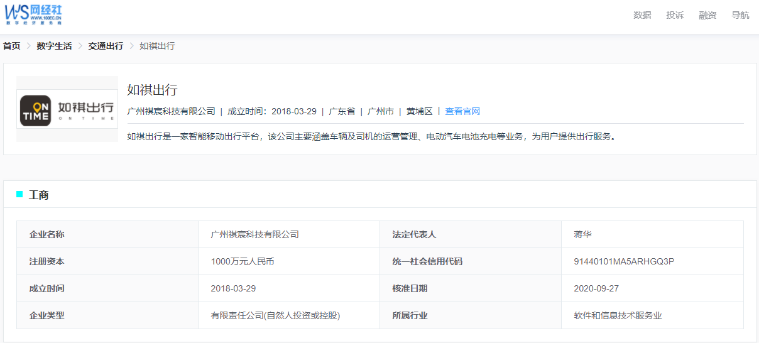The image size is (759, 343).
Task: Click the 广州市 location text
Action: click(x=381, y=111)
